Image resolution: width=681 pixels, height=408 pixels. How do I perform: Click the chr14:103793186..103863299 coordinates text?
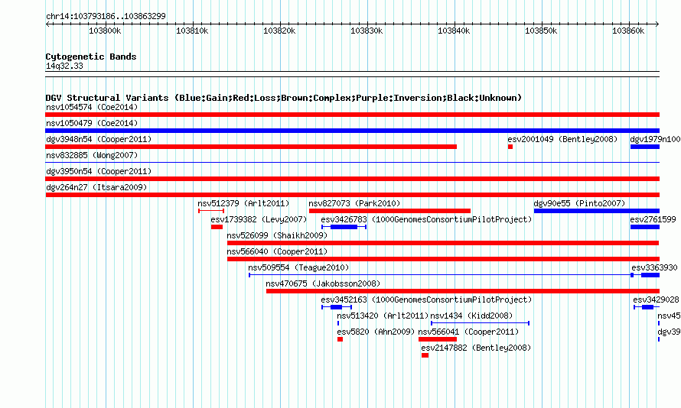[106, 16]
